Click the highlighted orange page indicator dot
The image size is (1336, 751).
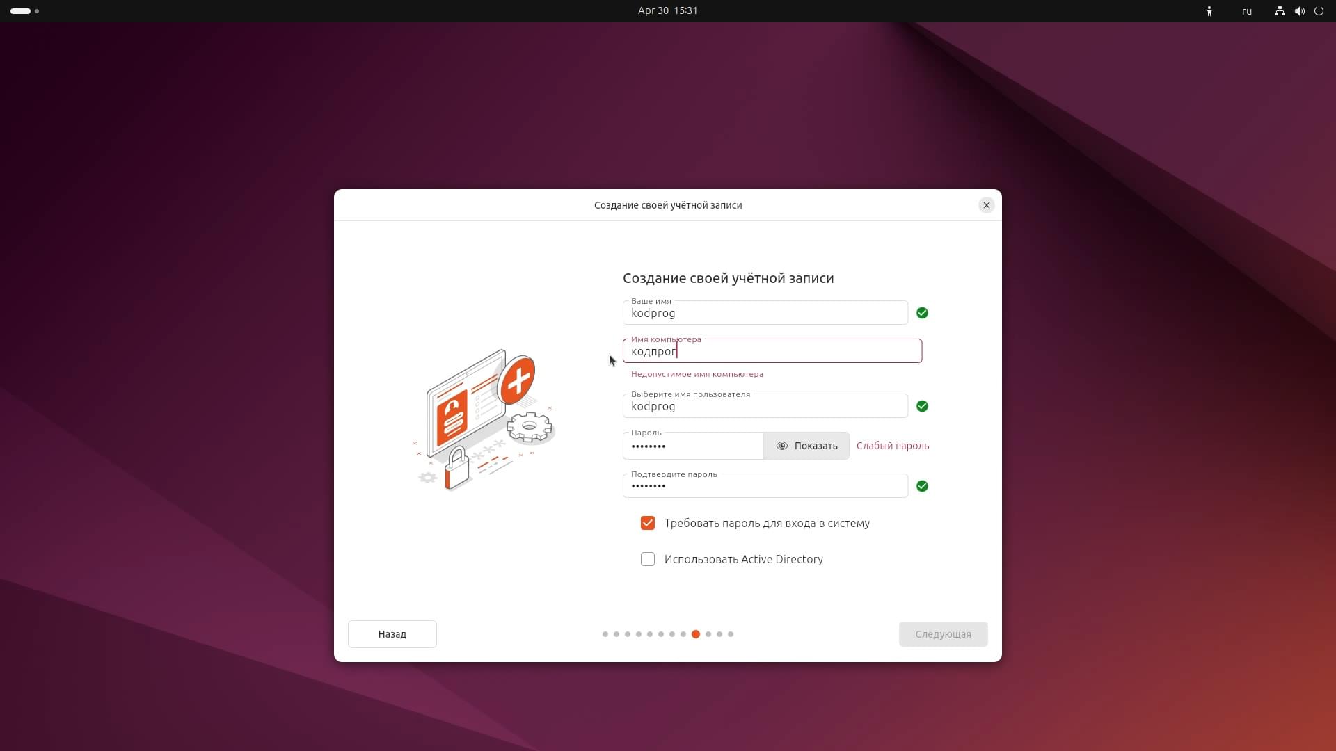click(x=696, y=634)
